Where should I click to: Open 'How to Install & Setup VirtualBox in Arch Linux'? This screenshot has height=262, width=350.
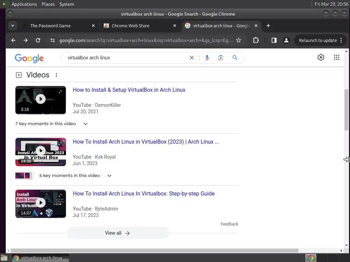tap(129, 90)
